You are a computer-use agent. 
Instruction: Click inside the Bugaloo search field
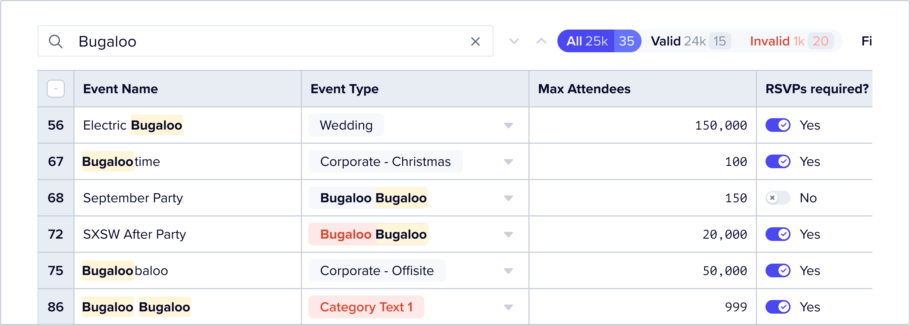click(x=265, y=41)
